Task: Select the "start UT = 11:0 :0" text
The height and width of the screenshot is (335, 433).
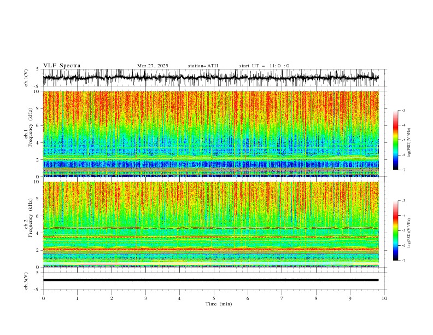Action: point(264,66)
